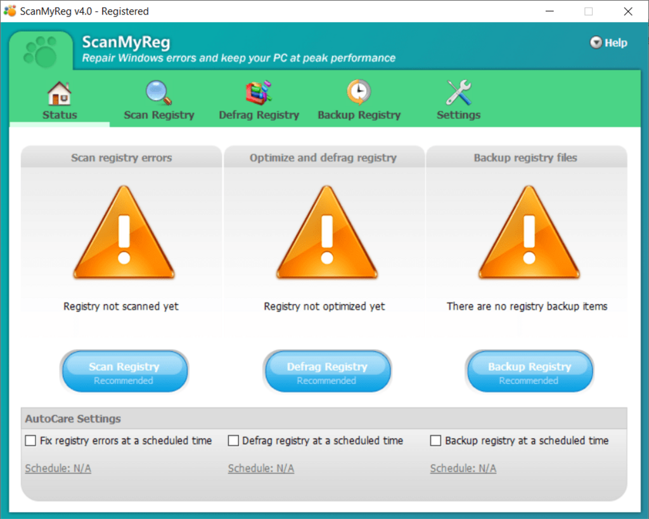Start the blue Backup Registry button
649x519 pixels.
click(x=529, y=371)
